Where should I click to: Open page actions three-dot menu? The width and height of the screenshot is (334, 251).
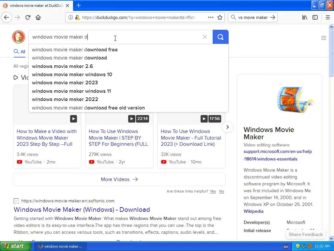pyautogui.click(x=211, y=17)
